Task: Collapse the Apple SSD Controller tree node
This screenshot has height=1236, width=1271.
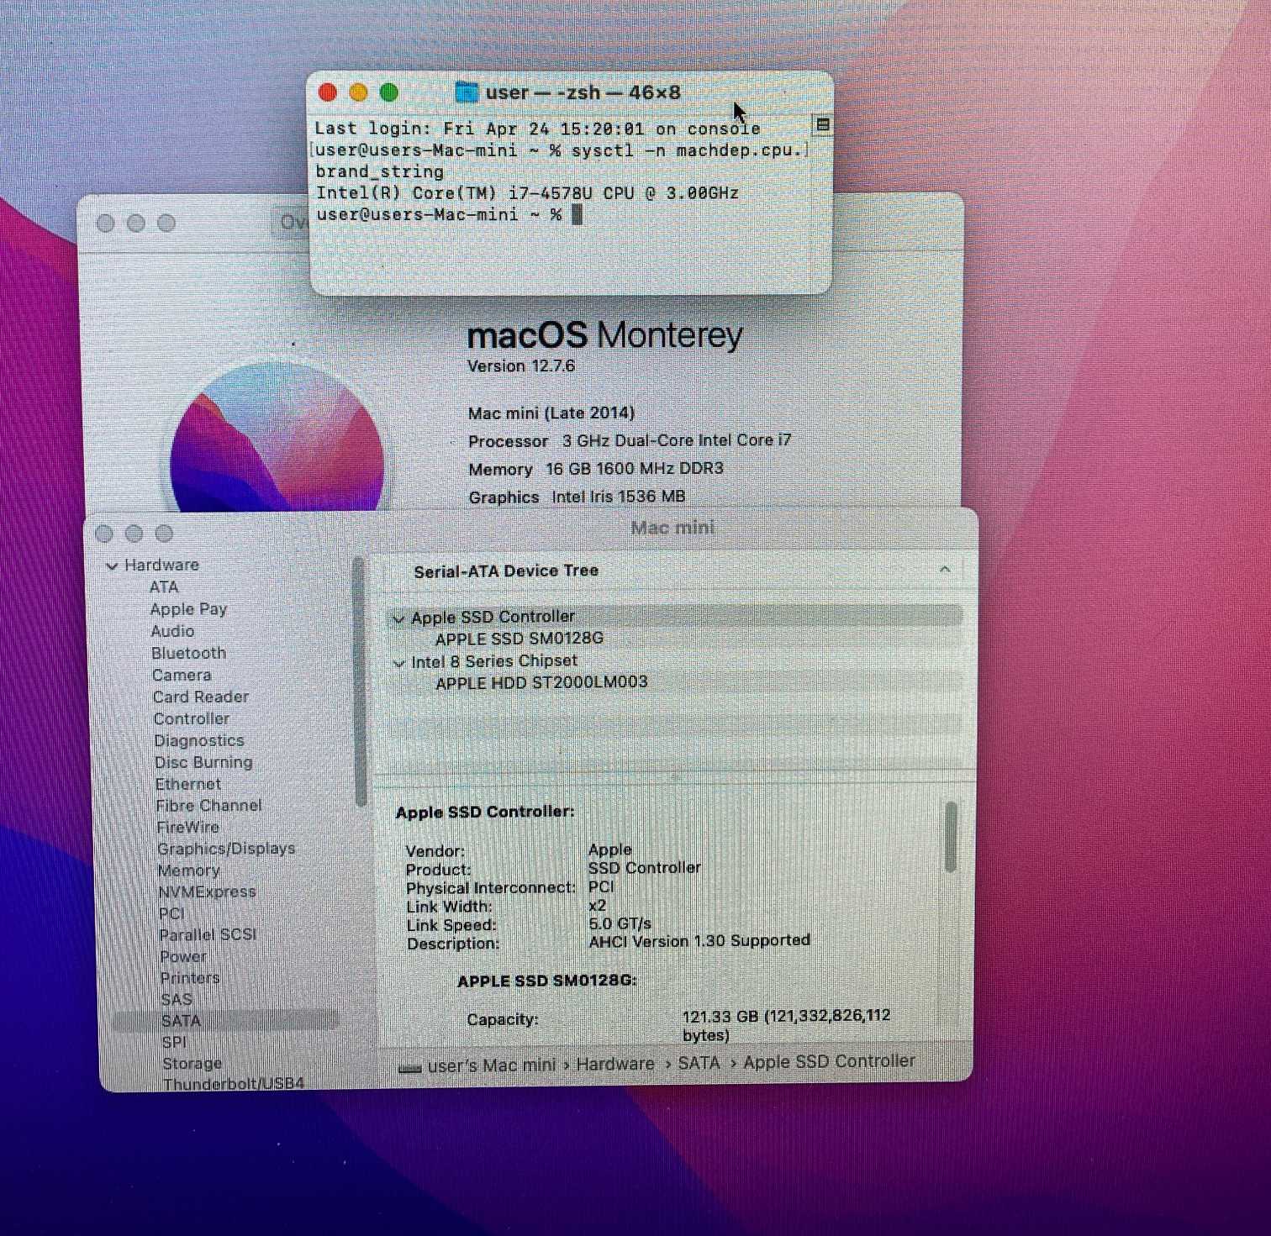Action: [399, 618]
